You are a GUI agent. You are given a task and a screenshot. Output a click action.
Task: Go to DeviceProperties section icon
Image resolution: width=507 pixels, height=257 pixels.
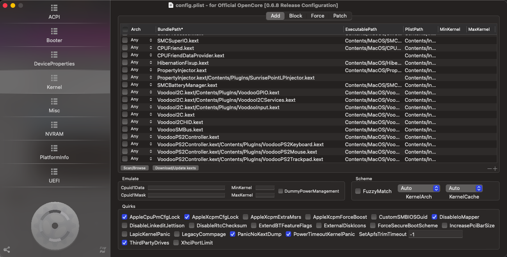click(x=54, y=55)
